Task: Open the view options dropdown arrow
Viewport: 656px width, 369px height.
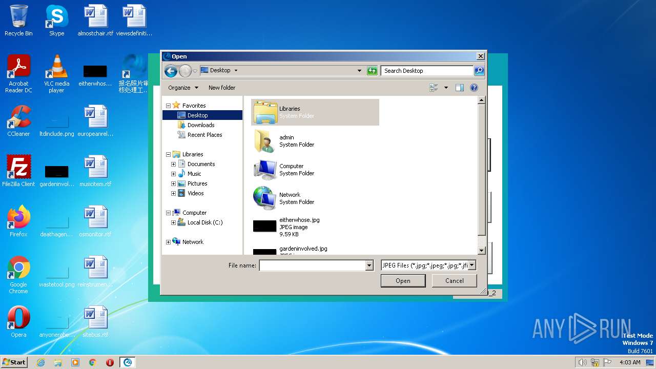Action: (446, 88)
